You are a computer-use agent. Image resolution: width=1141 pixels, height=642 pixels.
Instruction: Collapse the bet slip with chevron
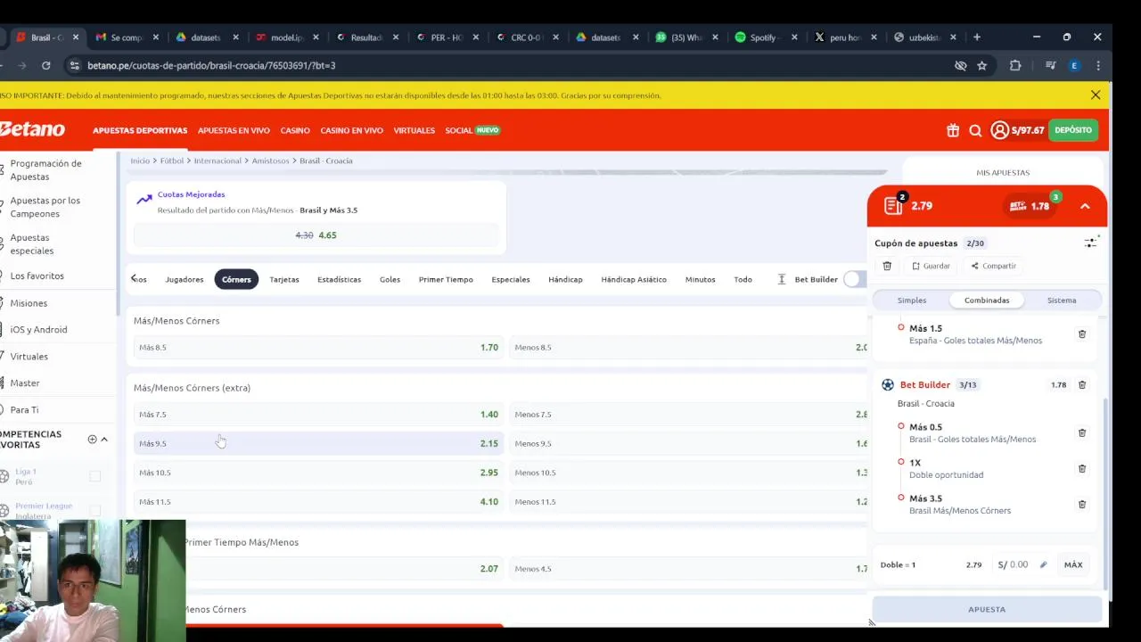click(1085, 206)
